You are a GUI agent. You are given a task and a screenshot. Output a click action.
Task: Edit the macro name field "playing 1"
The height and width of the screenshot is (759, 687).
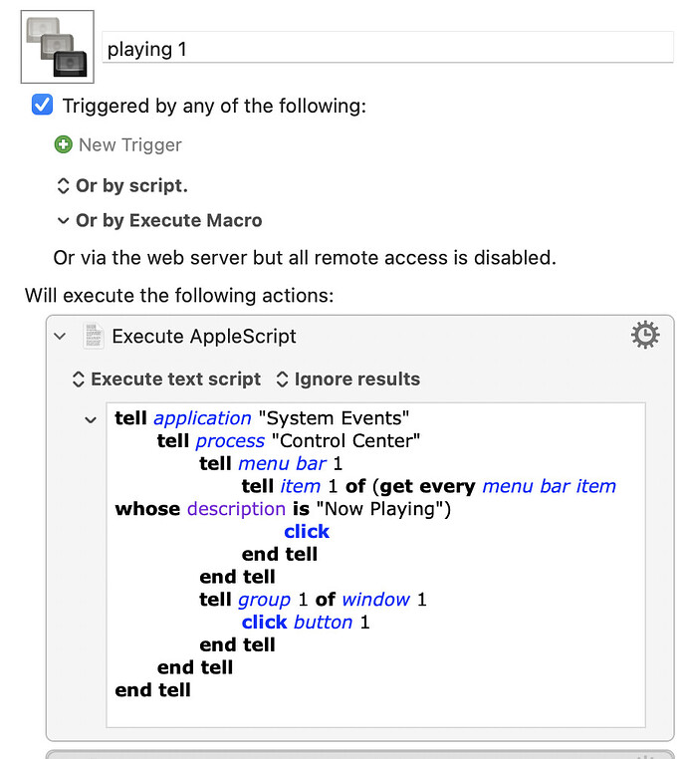(387, 48)
